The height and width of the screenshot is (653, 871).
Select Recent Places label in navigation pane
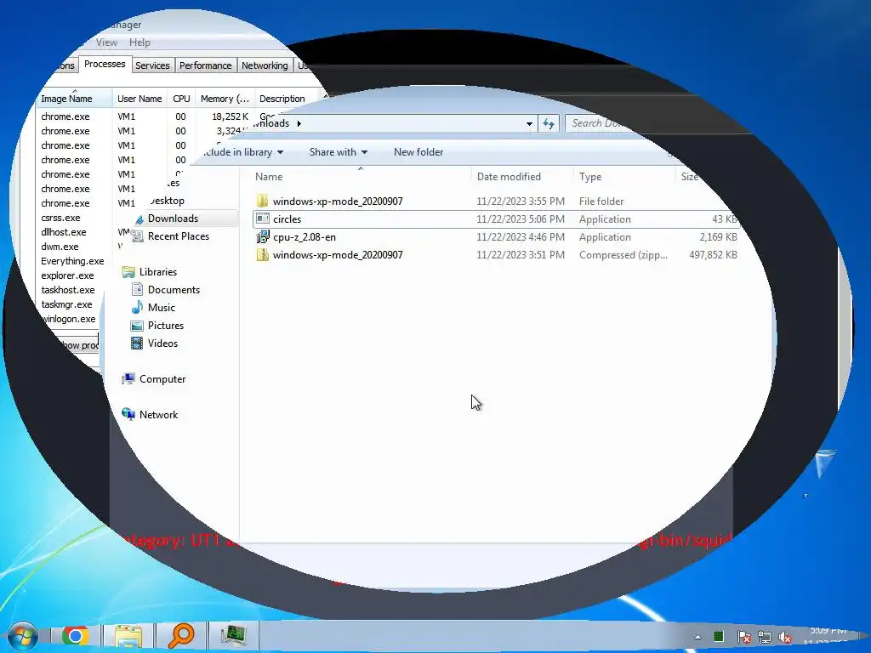click(179, 236)
